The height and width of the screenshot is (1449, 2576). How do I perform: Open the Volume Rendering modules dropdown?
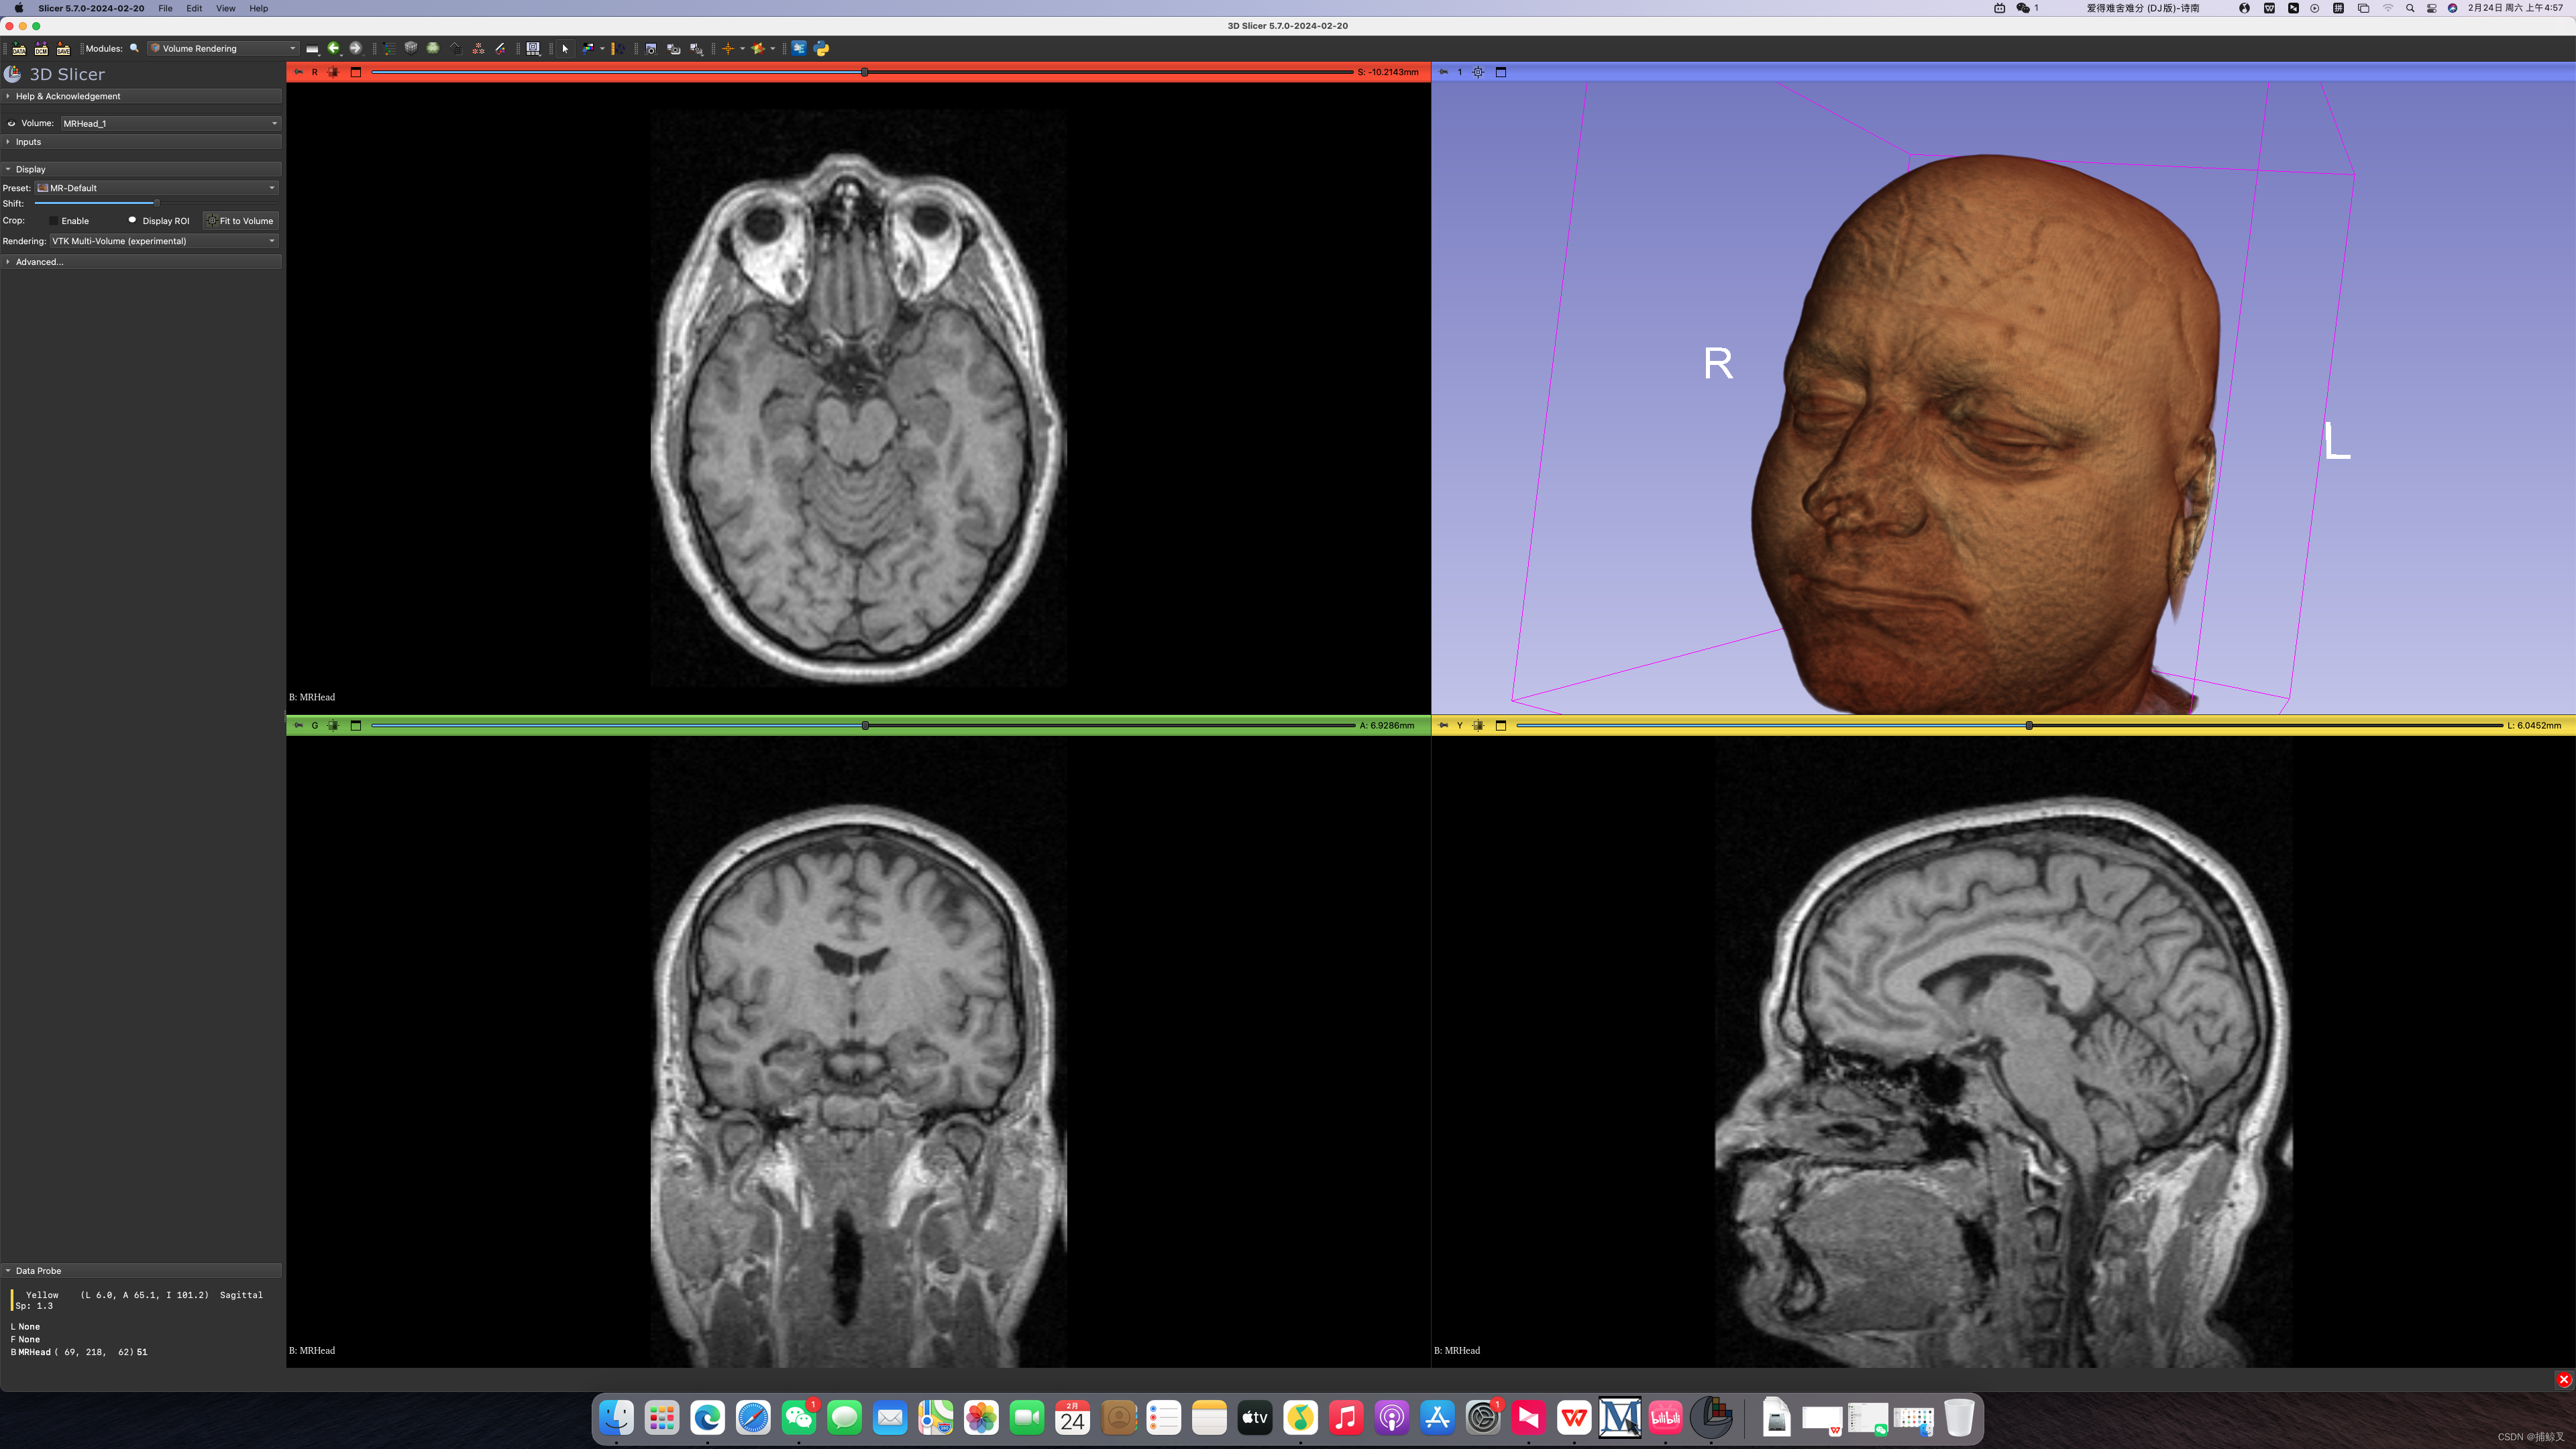pyautogui.click(x=223, y=48)
